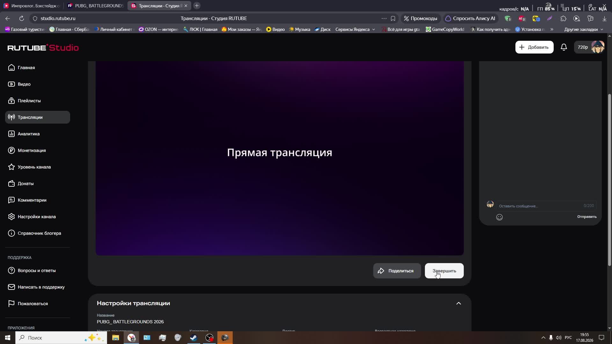
Task: Open the GameCopyWorld bookmark
Action: pos(445,29)
